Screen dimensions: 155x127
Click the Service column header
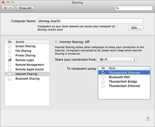(32, 42)
